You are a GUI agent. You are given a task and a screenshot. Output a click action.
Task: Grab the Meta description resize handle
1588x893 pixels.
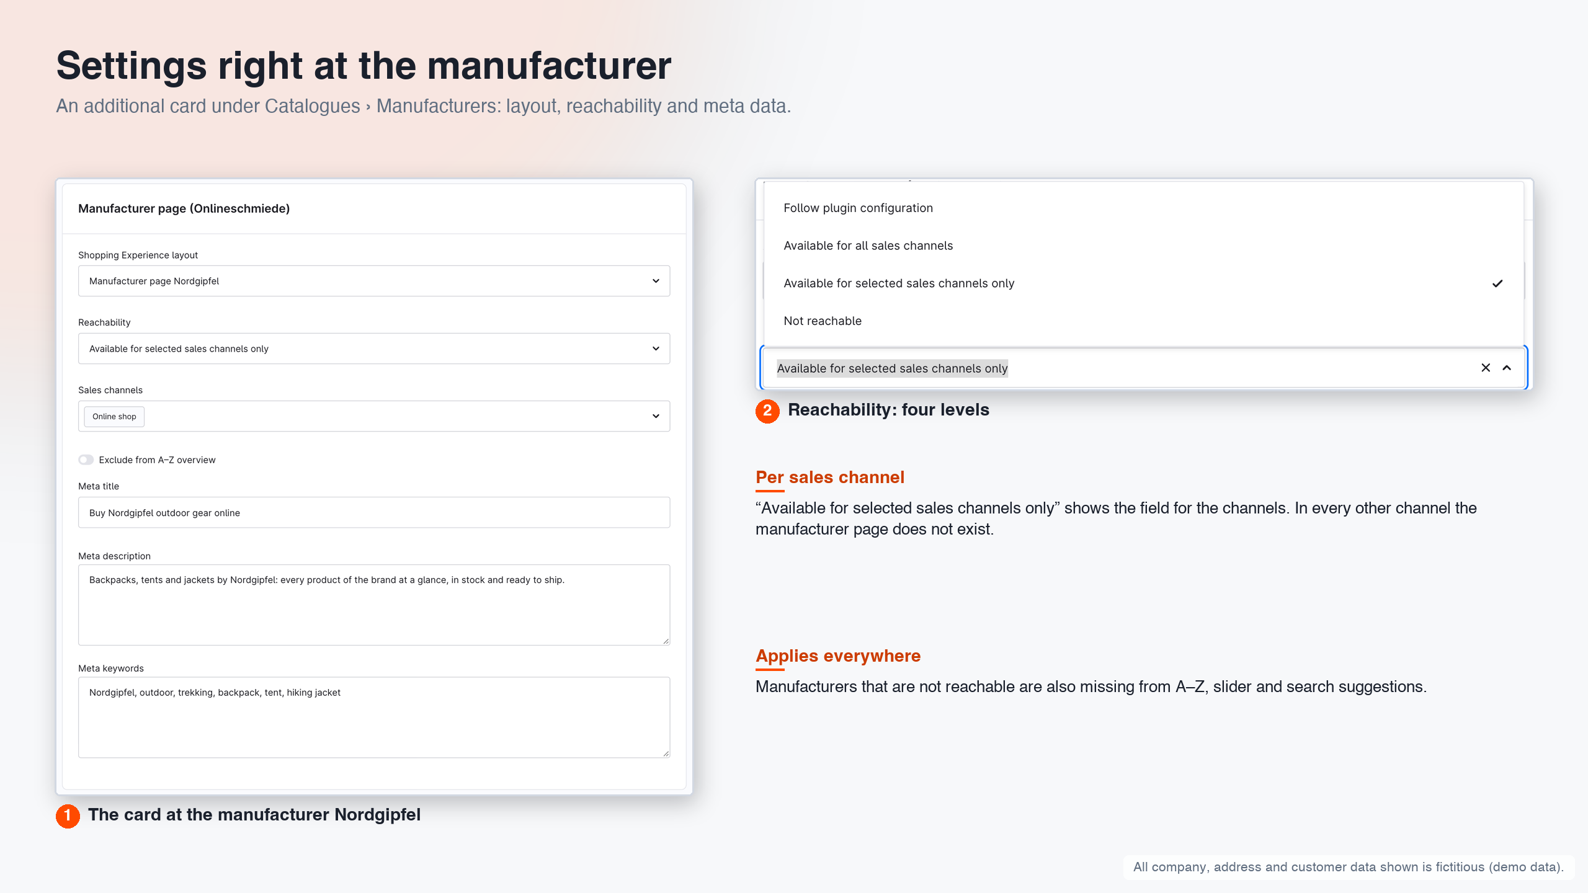666,641
